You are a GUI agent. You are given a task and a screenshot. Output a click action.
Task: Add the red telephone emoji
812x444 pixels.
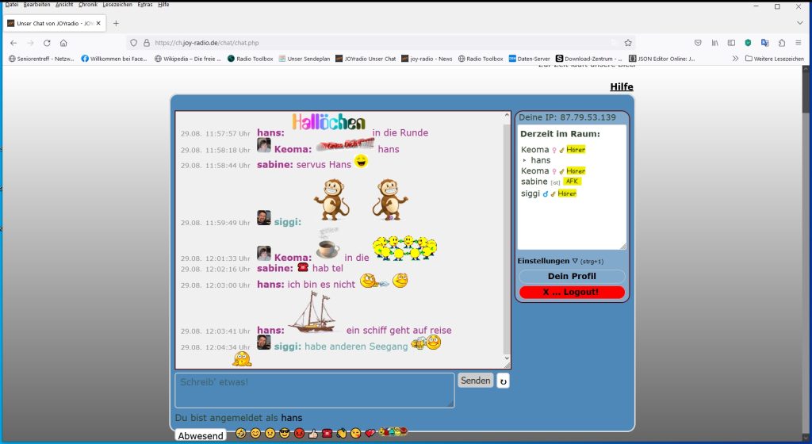[x=327, y=434]
